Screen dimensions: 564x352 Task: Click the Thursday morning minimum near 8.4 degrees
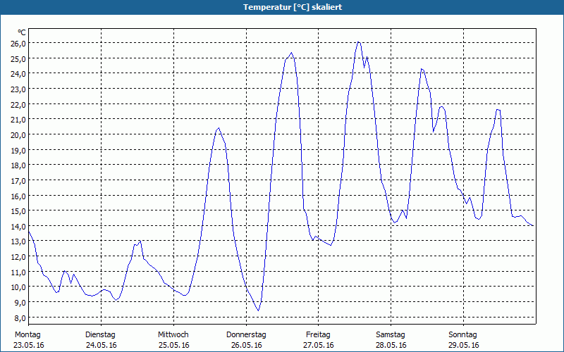[258, 310]
